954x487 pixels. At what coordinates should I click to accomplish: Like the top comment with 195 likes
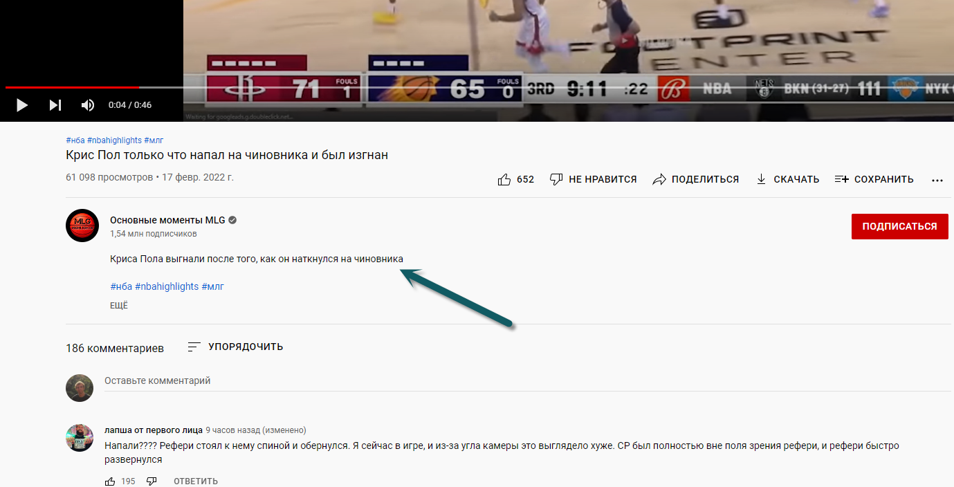tap(111, 481)
